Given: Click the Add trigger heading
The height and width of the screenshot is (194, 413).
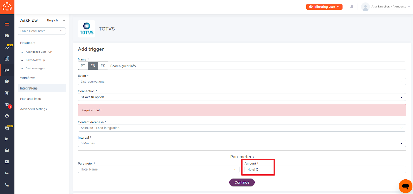Looking at the screenshot, I should coord(91,49).
